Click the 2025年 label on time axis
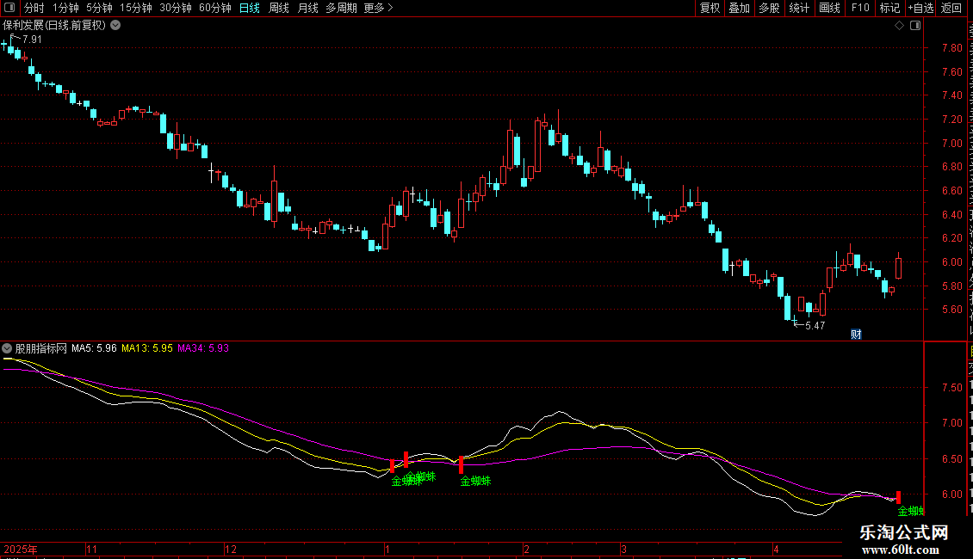This screenshot has height=559, width=973. click(x=21, y=549)
